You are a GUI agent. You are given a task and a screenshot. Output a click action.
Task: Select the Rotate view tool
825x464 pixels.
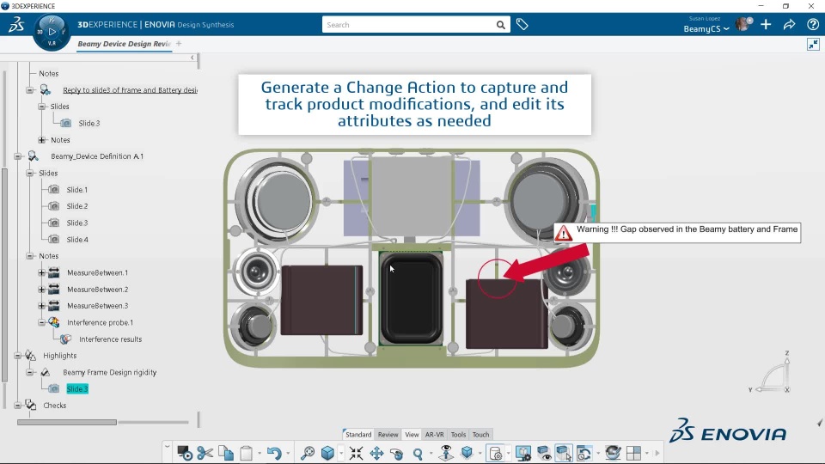397,453
